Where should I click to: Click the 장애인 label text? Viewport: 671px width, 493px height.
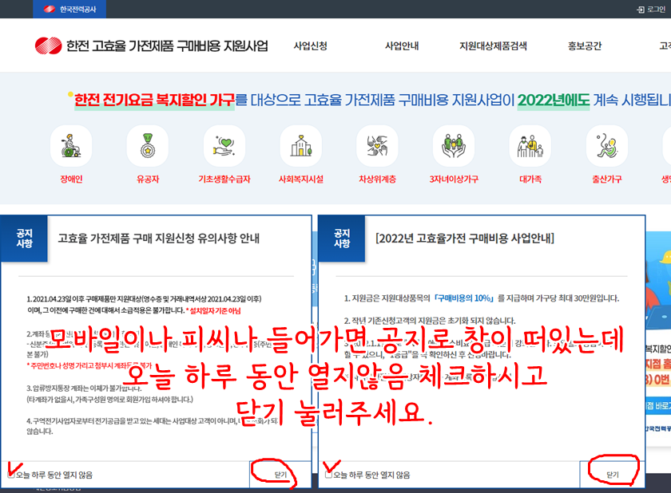point(71,179)
